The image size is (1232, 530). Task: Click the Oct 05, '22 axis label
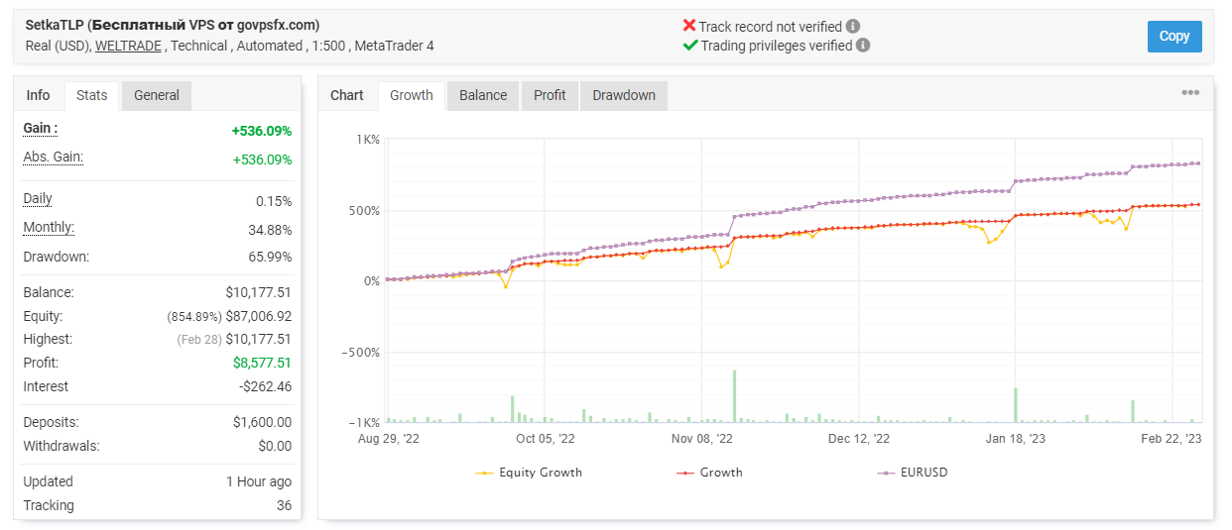click(x=545, y=439)
